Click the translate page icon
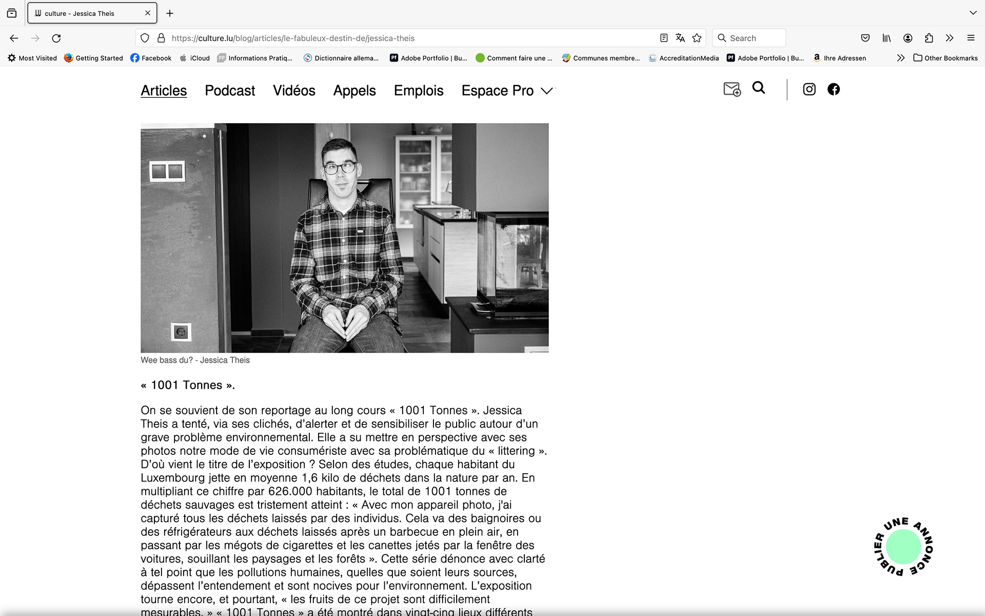The width and height of the screenshot is (985, 616). click(x=680, y=38)
